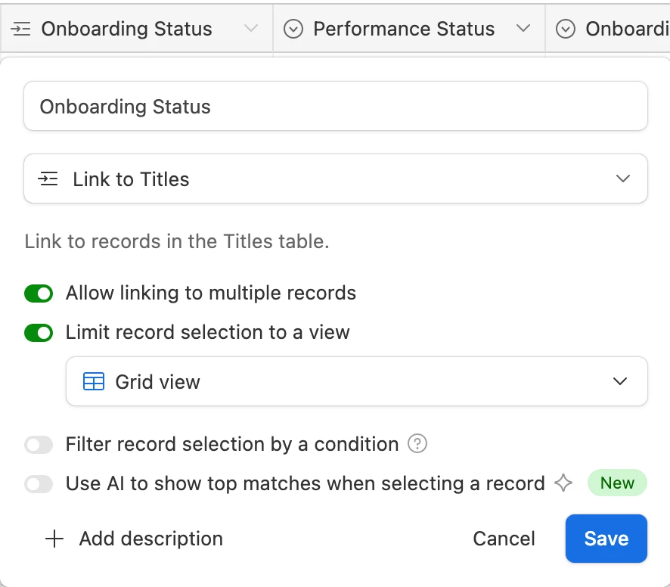Disable Allow linking to multiple records
This screenshot has width=670, height=587.
point(39,293)
